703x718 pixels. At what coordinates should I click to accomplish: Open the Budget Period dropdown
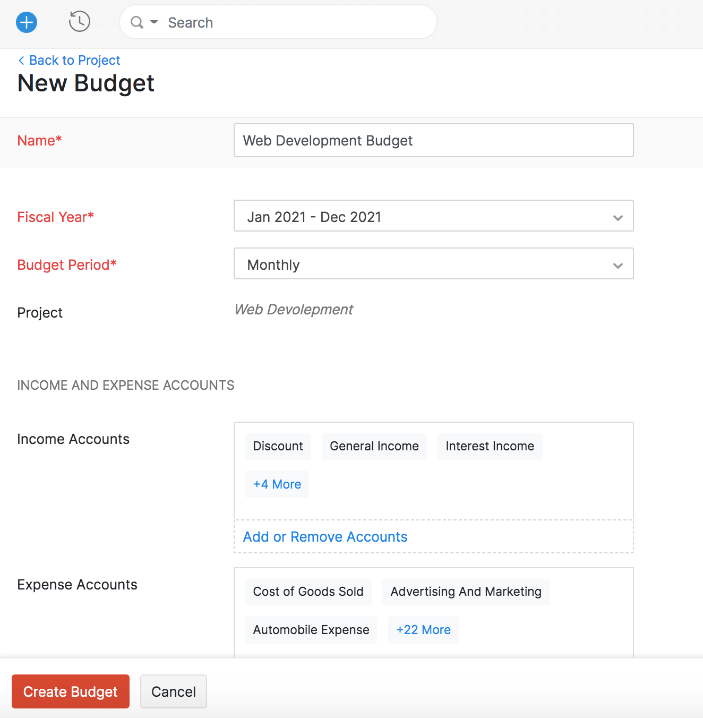[x=618, y=264]
